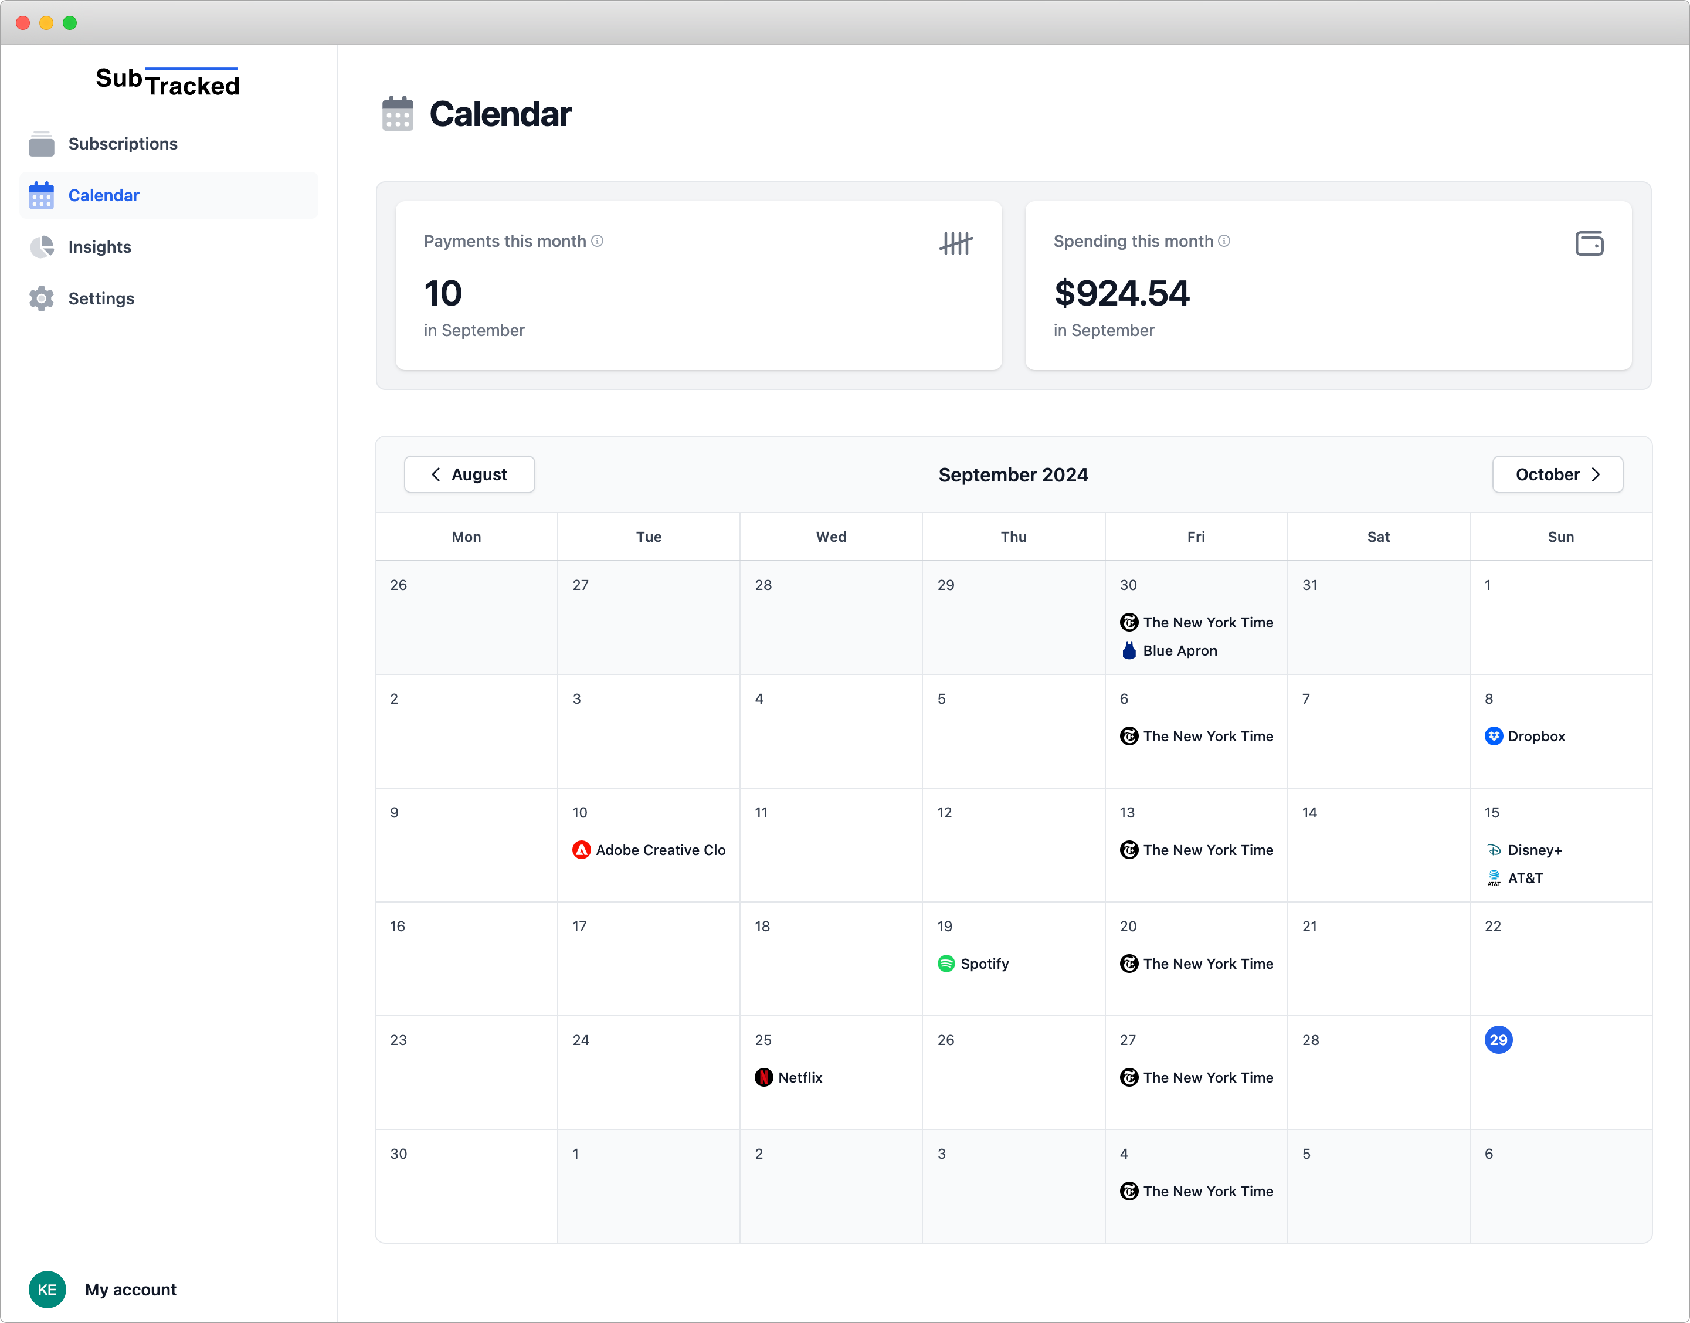Screen dimensions: 1690x1323
Task: Go to previous month August
Action: click(469, 474)
